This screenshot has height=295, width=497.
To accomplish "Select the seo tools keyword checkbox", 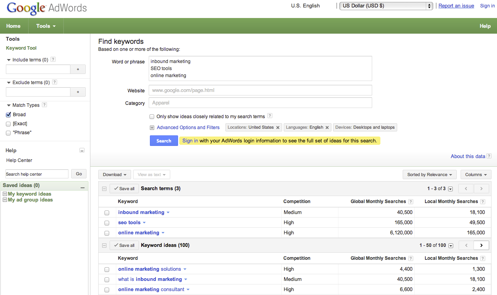I will click(107, 223).
